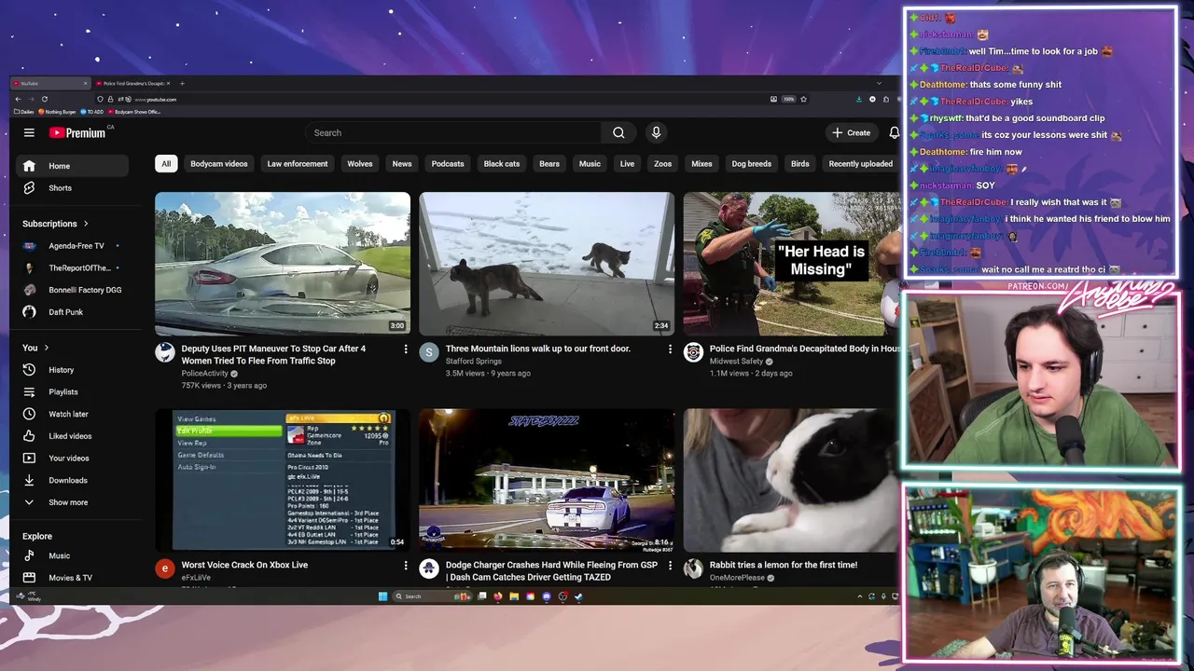Open PIT Maneuver silver car video thumbnail
The width and height of the screenshot is (1194, 671).
pos(283,264)
